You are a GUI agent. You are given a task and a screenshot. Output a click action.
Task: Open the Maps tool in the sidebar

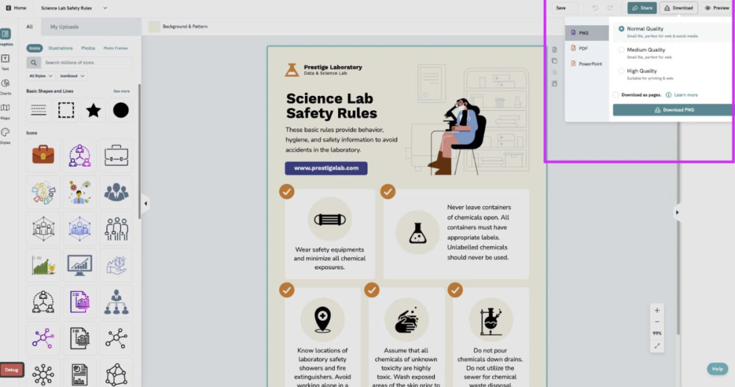click(x=5, y=109)
